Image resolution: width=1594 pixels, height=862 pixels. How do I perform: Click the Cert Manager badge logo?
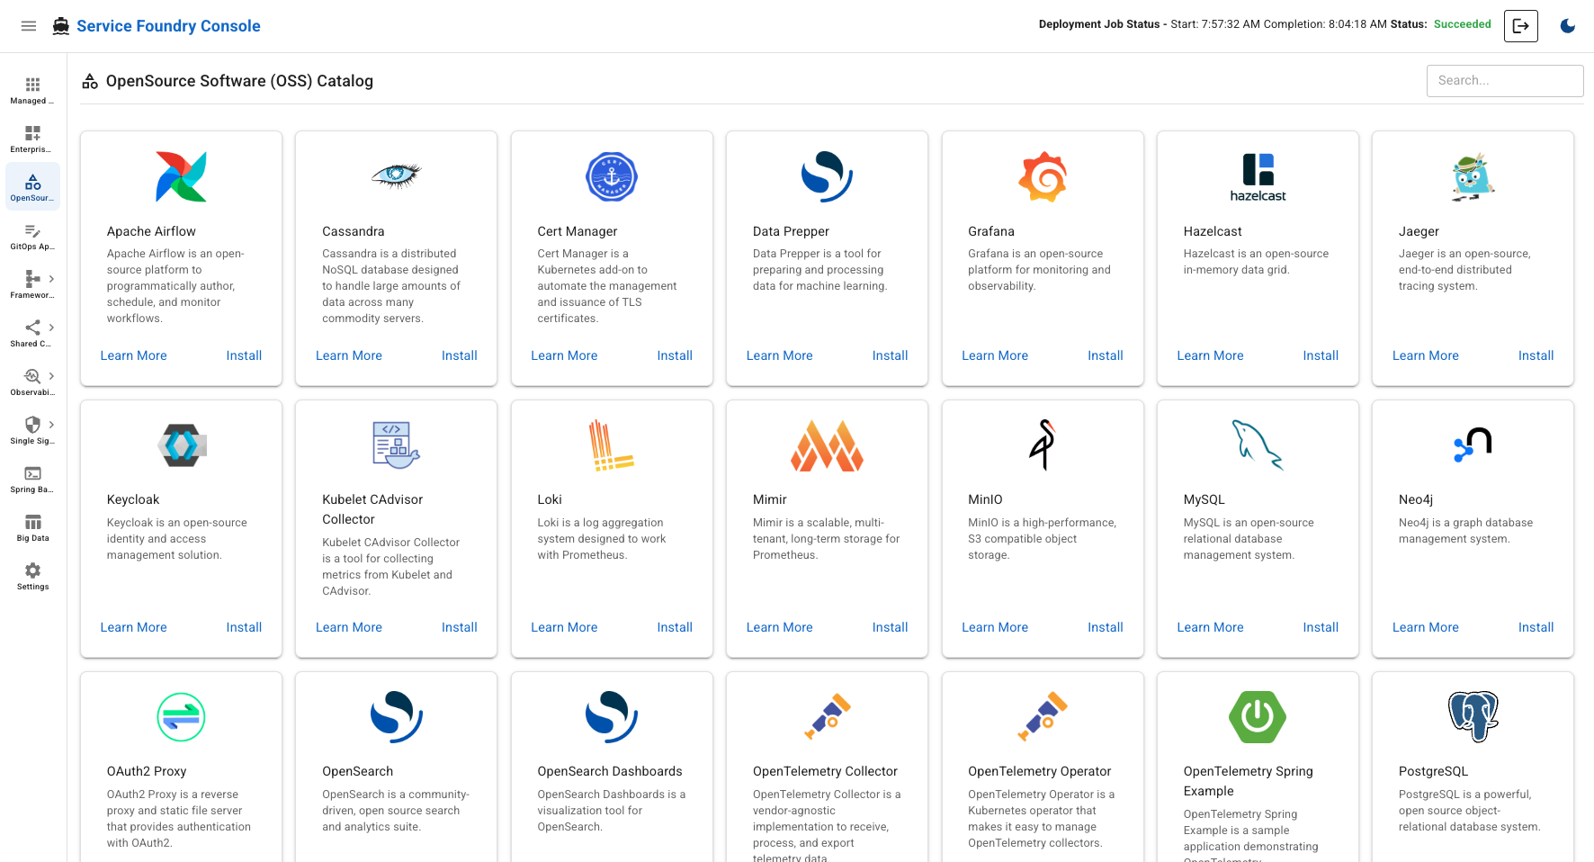click(612, 176)
